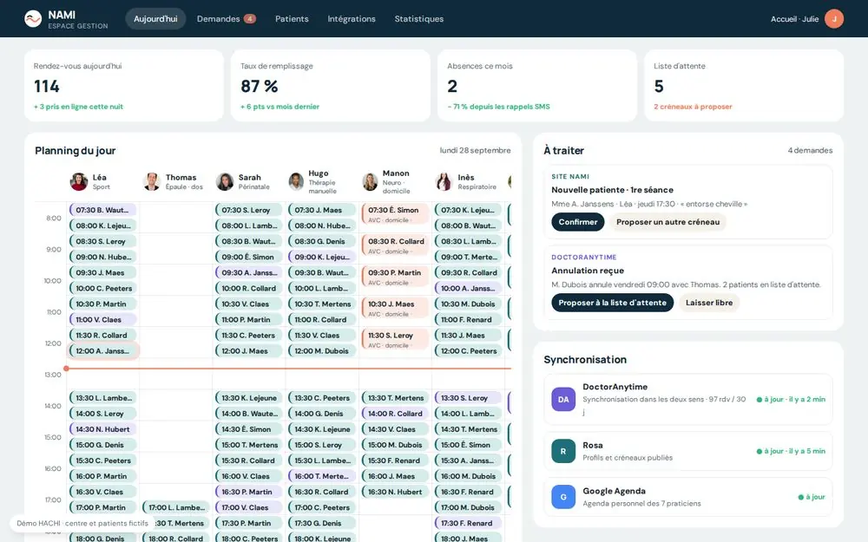Image resolution: width=868 pixels, height=542 pixels.
Task: Choose Laisser libre for the cancellation
Action: pyautogui.click(x=709, y=303)
